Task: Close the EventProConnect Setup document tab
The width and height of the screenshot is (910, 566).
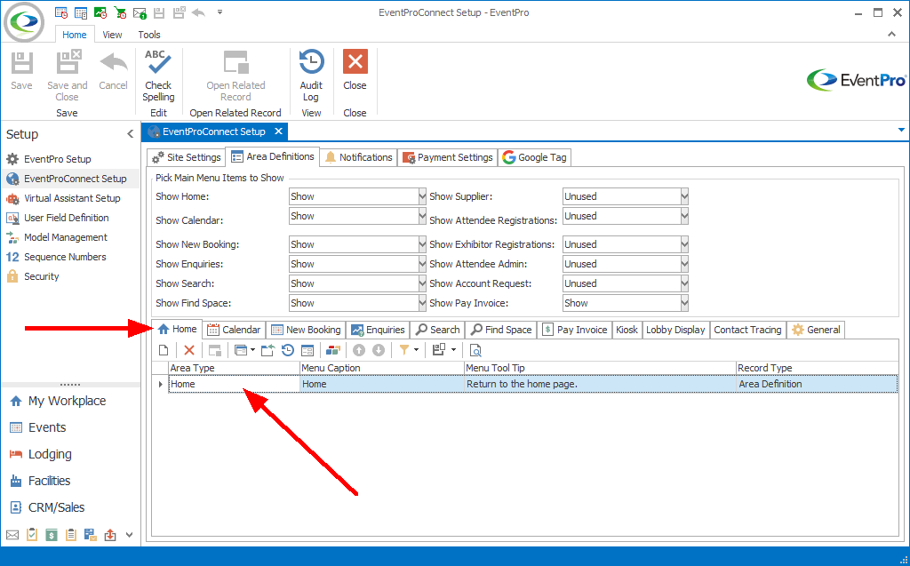Action: point(278,132)
